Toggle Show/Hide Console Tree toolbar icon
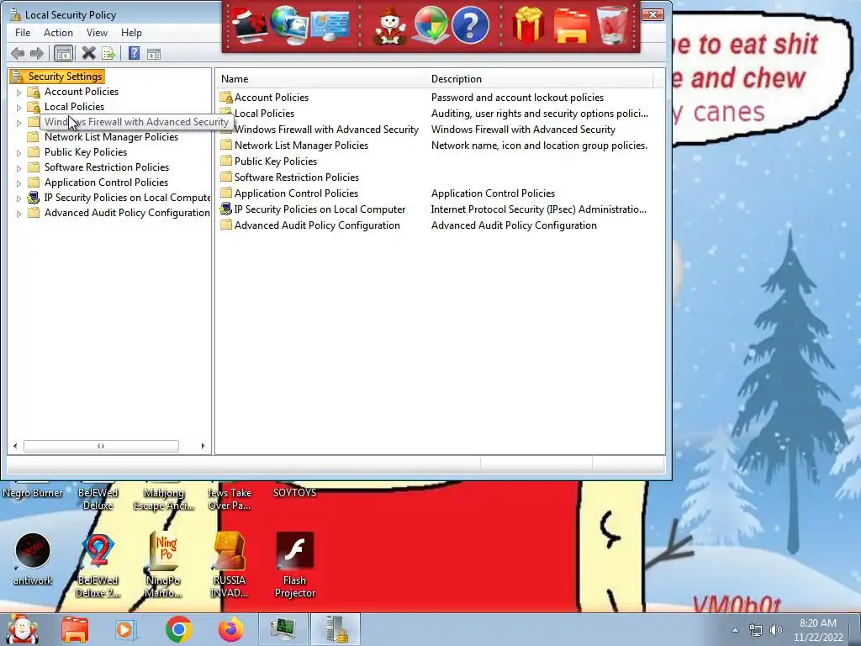Image resolution: width=861 pixels, height=646 pixels. [x=64, y=53]
